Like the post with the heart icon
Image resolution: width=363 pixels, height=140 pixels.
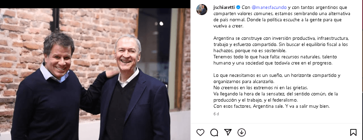(200, 132)
